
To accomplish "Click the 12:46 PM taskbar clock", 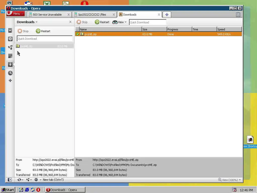I will (246, 190).
